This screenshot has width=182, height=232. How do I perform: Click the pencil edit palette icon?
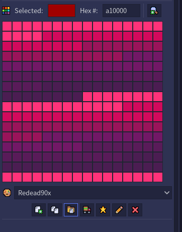119,210
